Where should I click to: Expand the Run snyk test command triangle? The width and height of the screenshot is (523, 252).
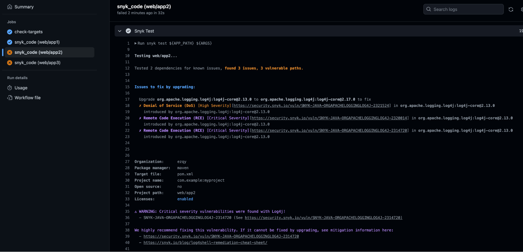coord(136,43)
